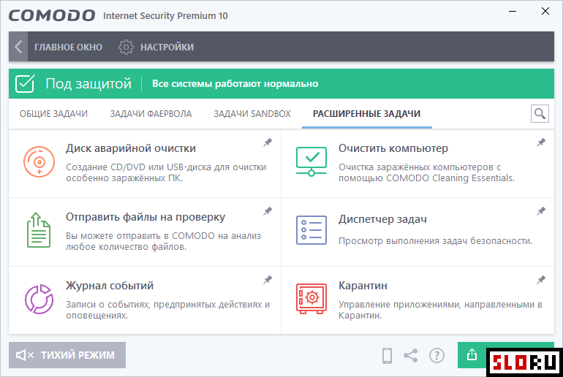Click 'Под защитой' status text

tap(88, 83)
